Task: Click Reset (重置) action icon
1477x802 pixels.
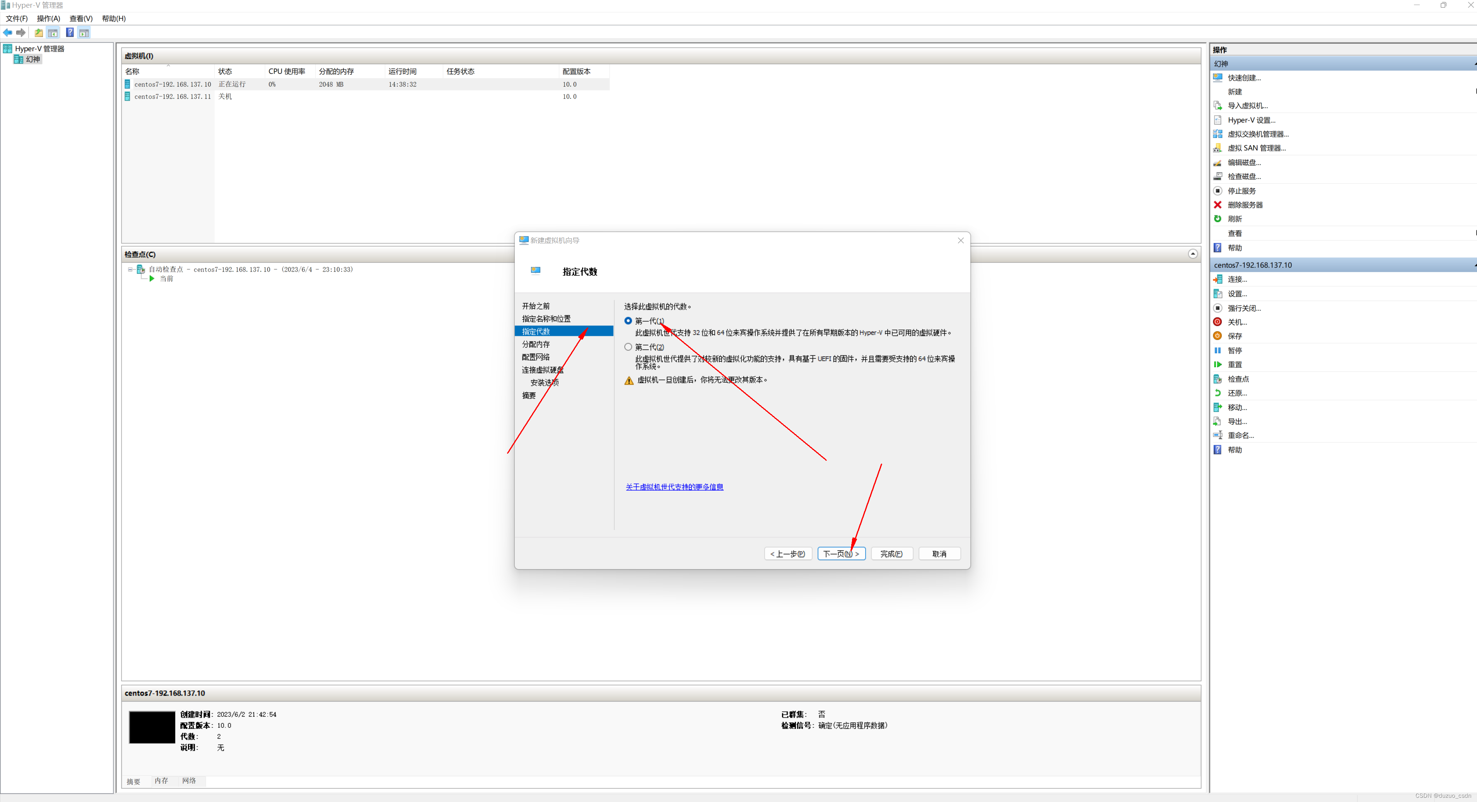Action: (1218, 364)
